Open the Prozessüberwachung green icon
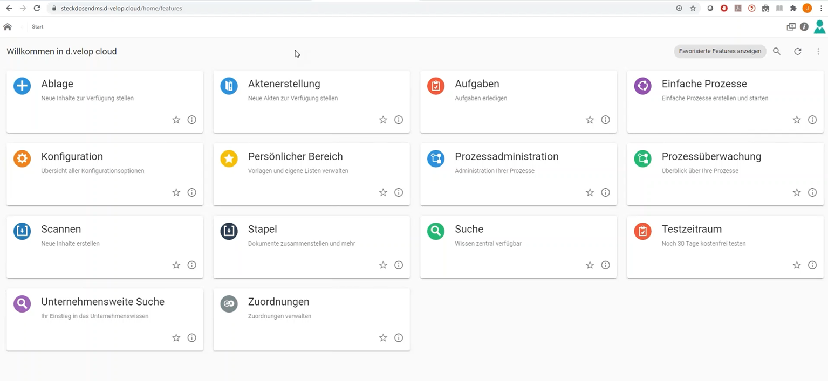Image resolution: width=828 pixels, height=381 pixels. coord(643,158)
